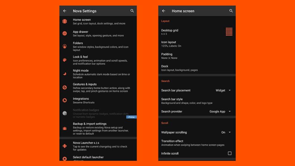Tap Nova Launcher 6.2.6 changelog entry
The height and width of the screenshot is (166, 295).
[98, 146]
